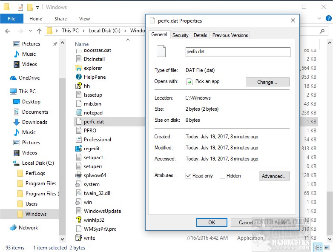
Task: Uncheck the Read-only attribute checkbox
Action: coord(188,175)
